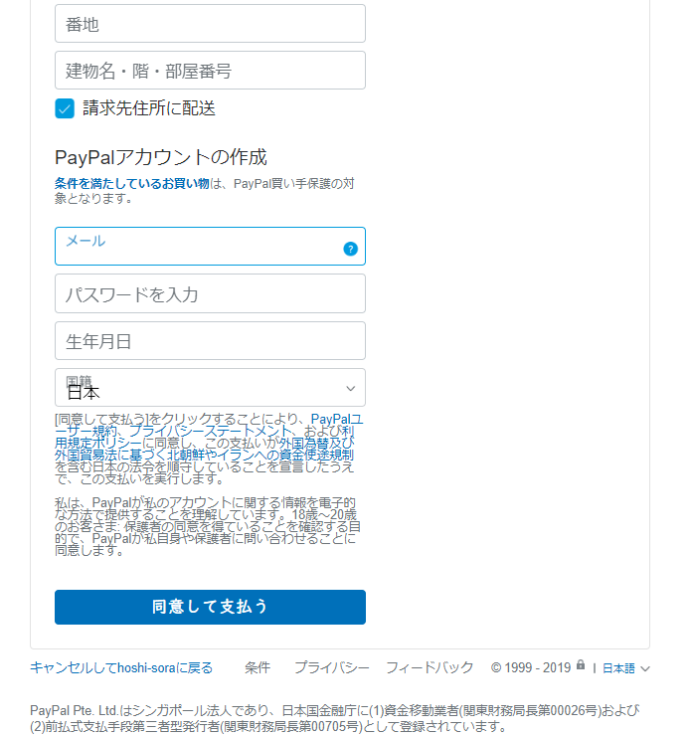Viewport: 692px width, 735px height.
Task: Uncheck the 請求先住所に配送 checkbox
Action: 65,108
